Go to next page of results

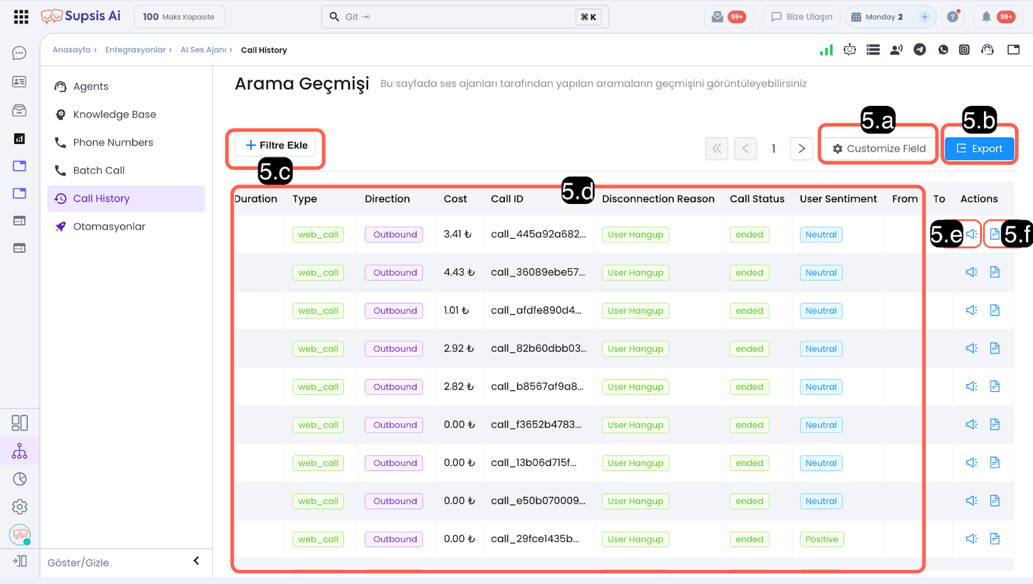click(x=801, y=148)
